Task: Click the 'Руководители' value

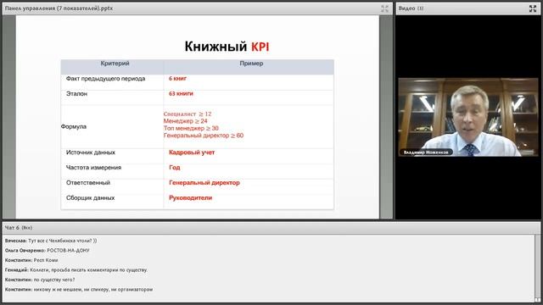Action: 190,197
